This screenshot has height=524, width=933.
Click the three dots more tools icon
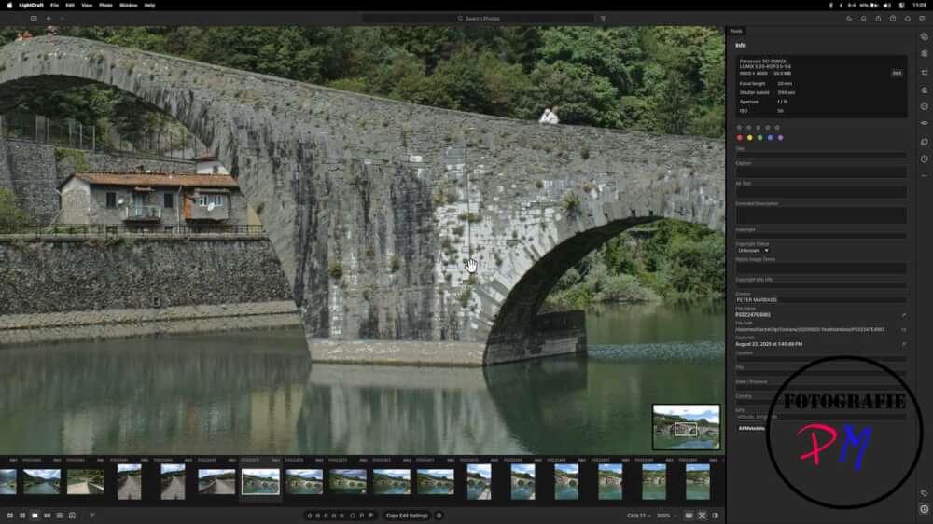tap(924, 176)
